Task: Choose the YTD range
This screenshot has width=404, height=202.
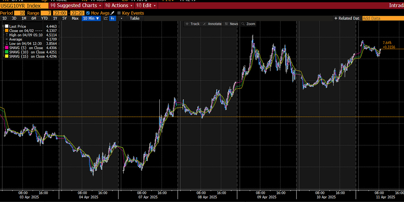Action: [x=44, y=18]
